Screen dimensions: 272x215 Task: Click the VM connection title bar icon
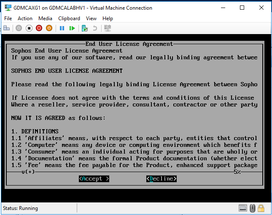pyautogui.click(x=8, y=8)
